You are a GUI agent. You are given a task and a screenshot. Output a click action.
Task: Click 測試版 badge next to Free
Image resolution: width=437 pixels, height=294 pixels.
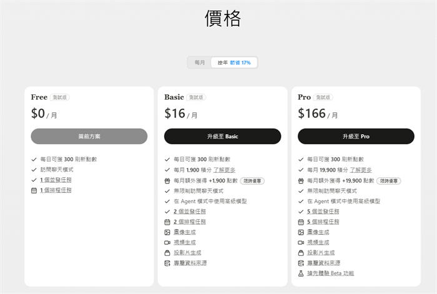click(x=60, y=97)
